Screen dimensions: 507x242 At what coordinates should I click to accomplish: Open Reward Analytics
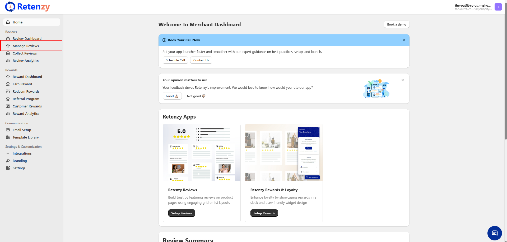coord(32,113)
